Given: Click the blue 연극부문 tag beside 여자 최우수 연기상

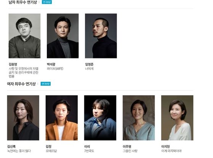Looking at the screenshot, I should (x=46, y=84).
